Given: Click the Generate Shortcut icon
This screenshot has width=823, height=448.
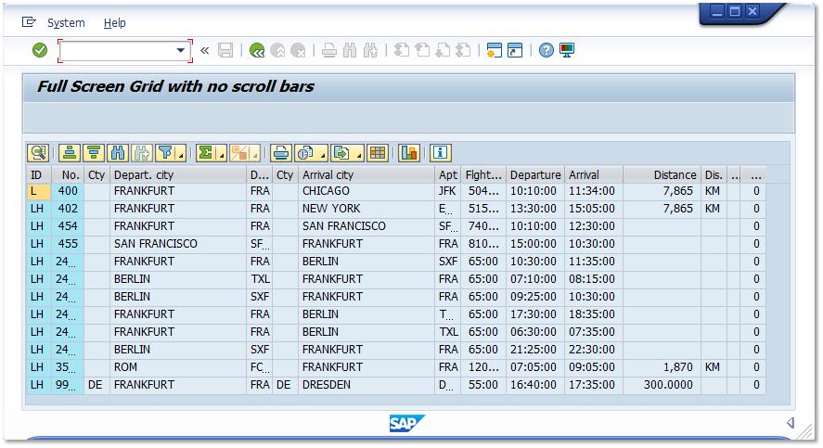Looking at the screenshot, I should (x=515, y=50).
